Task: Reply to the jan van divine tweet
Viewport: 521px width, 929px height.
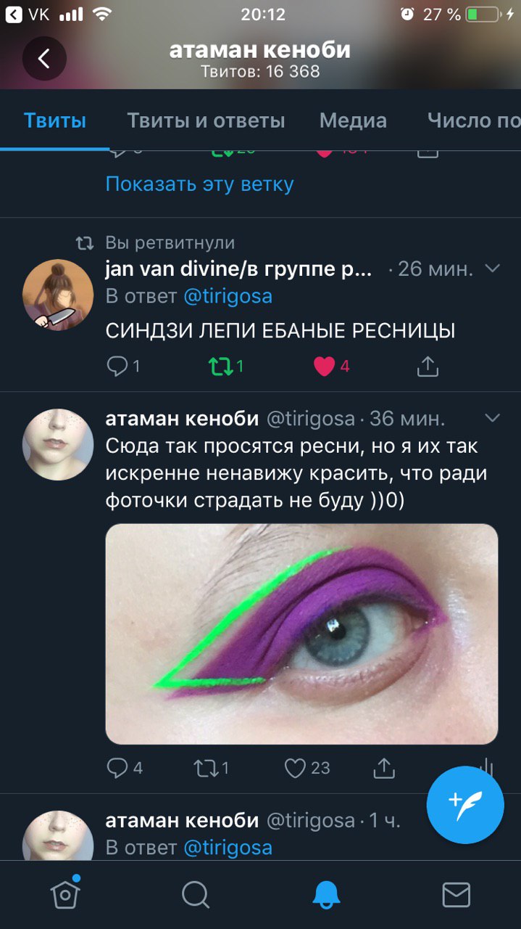Action: (x=117, y=367)
